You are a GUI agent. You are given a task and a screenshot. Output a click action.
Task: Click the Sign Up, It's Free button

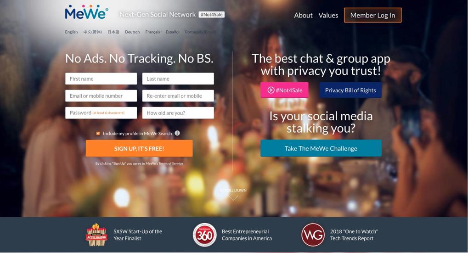[139, 149]
